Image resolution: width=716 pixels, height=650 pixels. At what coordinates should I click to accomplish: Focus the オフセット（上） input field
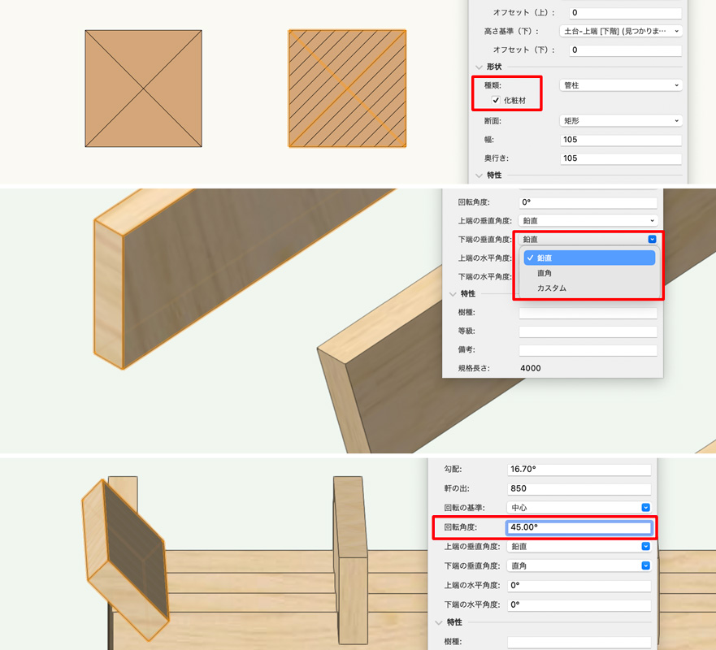coord(624,13)
